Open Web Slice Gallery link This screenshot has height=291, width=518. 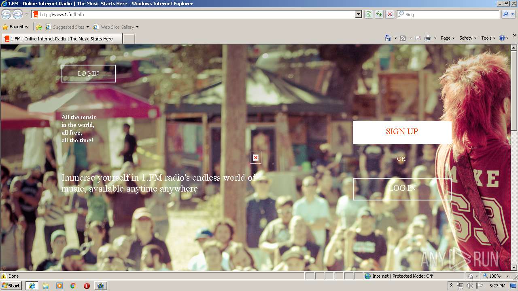(114, 27)
